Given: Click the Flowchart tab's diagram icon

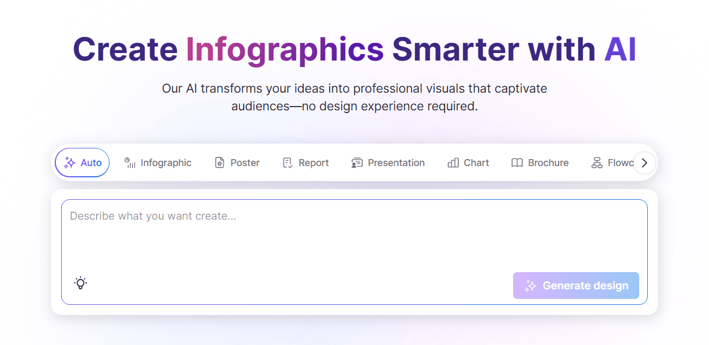Looking at the screenshot, I should (597, 163).
